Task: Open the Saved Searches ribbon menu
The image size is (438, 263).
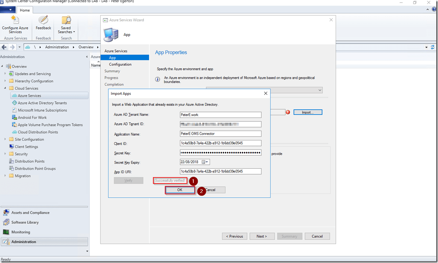Action: pos(66,25)
